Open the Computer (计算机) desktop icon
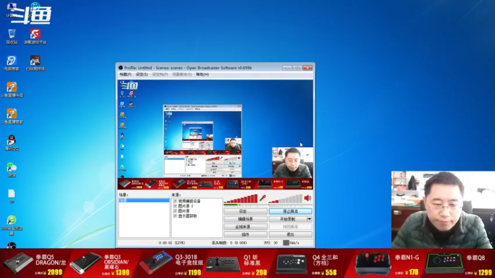 (x=12, y=9)
